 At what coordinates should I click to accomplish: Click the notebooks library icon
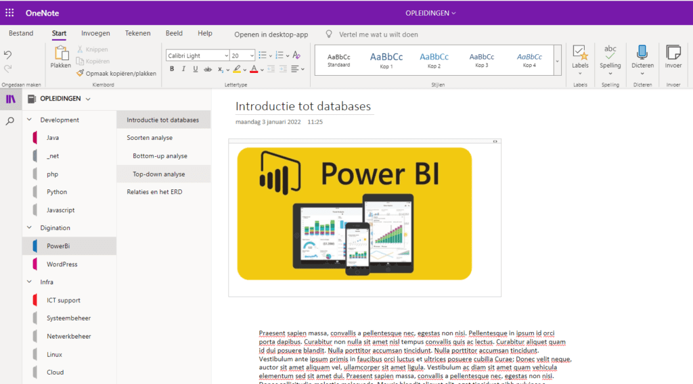pyautogui.click(x=11, y=99)
